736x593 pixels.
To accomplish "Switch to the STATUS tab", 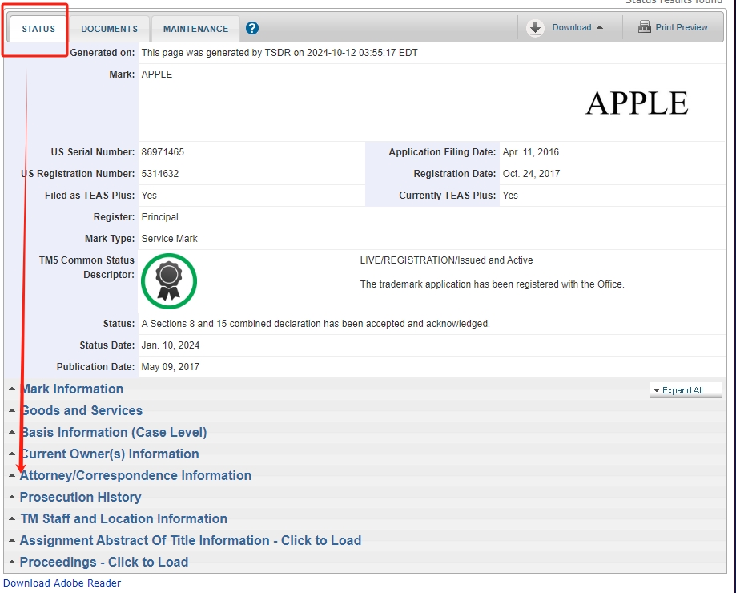I will [38, 29].
